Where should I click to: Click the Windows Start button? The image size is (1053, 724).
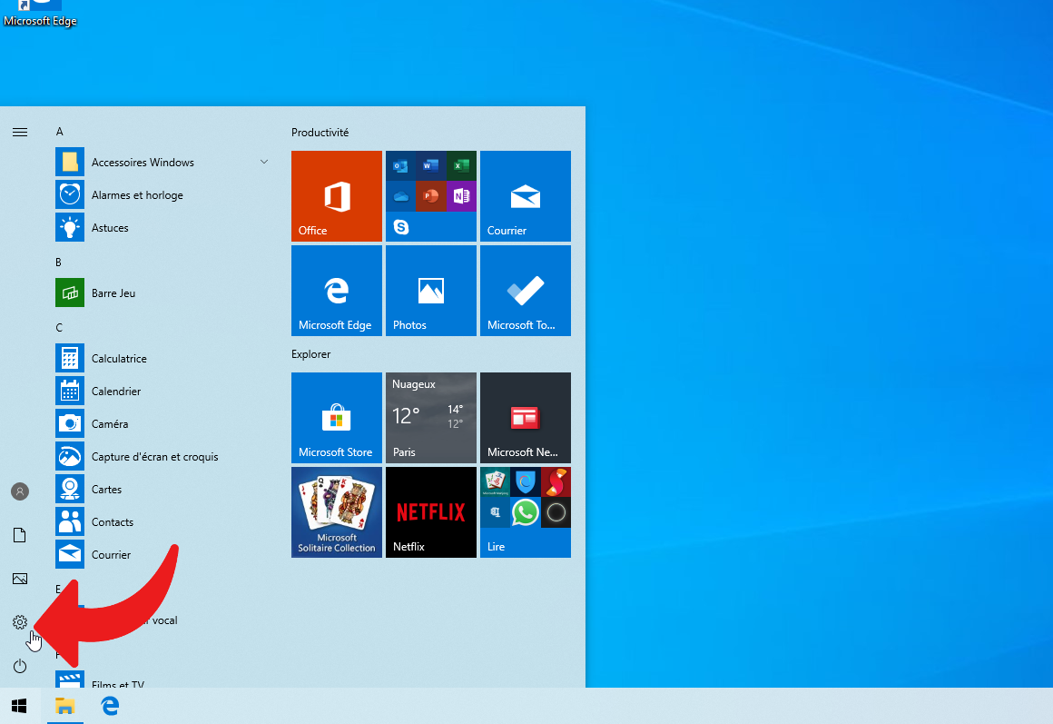click(x=19, y=706)
